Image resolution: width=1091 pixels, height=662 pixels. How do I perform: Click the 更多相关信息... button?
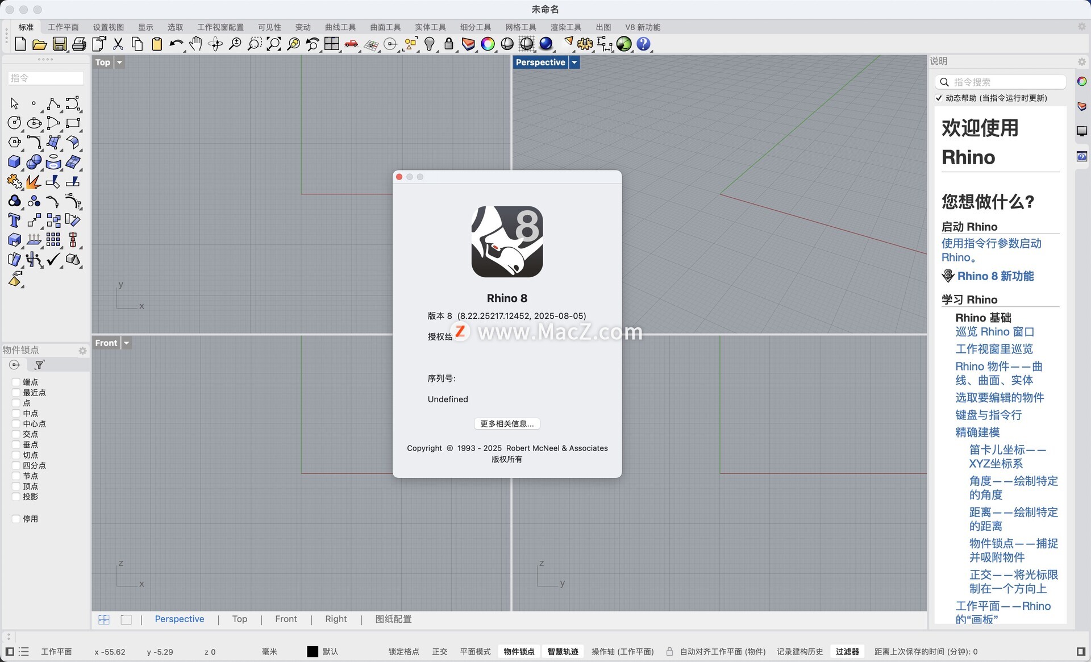click(507, 423)
